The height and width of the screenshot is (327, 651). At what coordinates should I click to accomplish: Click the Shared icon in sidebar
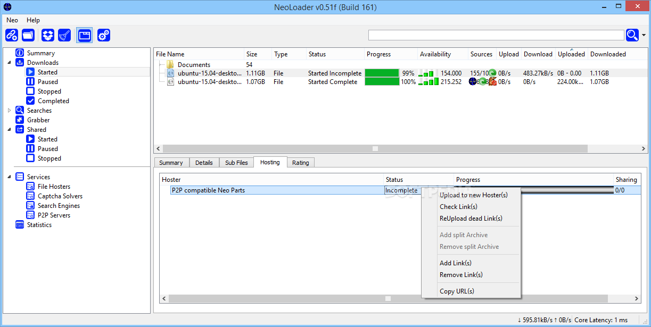pyautogui.click(x=20, y=130)
